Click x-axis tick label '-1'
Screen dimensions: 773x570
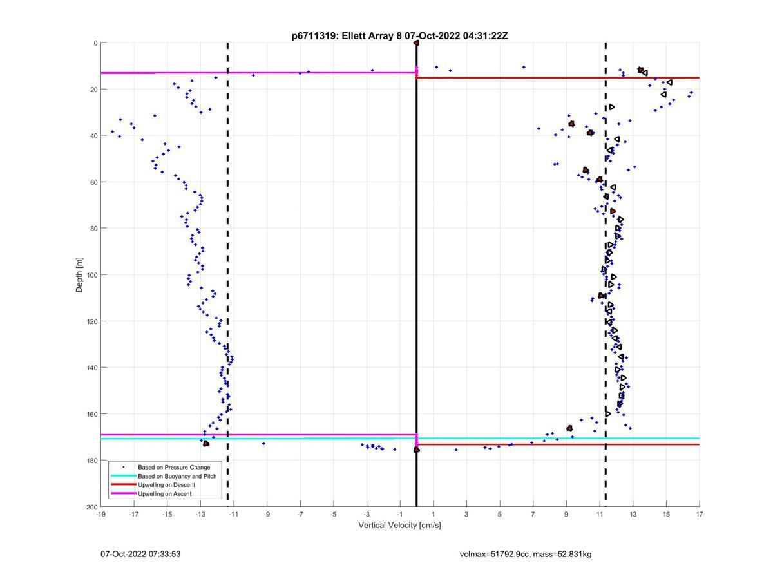399,514
